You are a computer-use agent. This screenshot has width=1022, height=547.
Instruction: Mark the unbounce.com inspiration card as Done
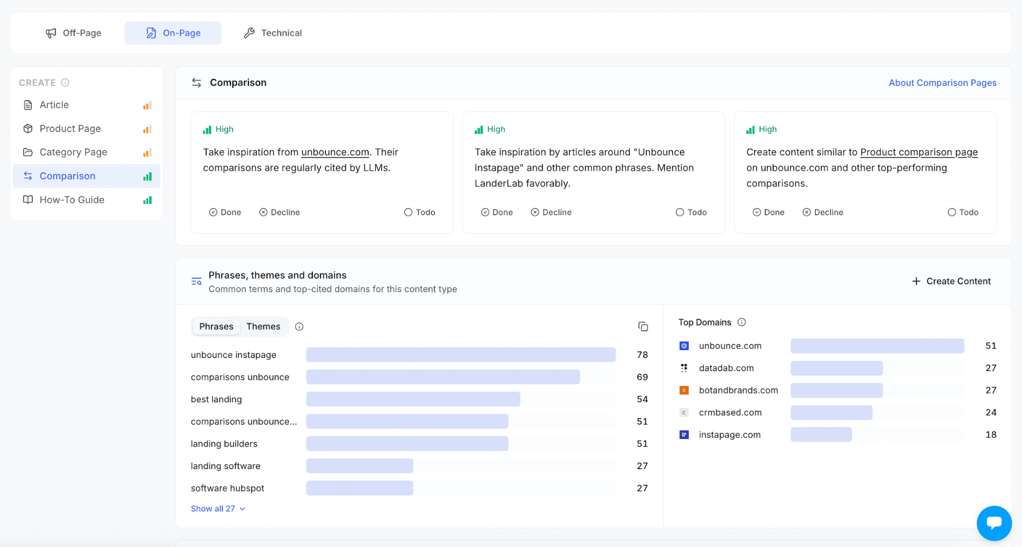click(225, 212)
